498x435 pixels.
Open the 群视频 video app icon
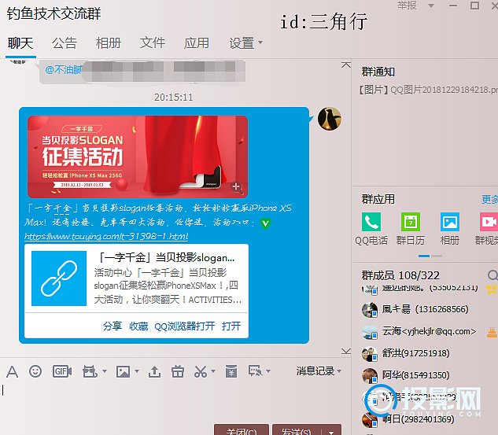point(489,222)
